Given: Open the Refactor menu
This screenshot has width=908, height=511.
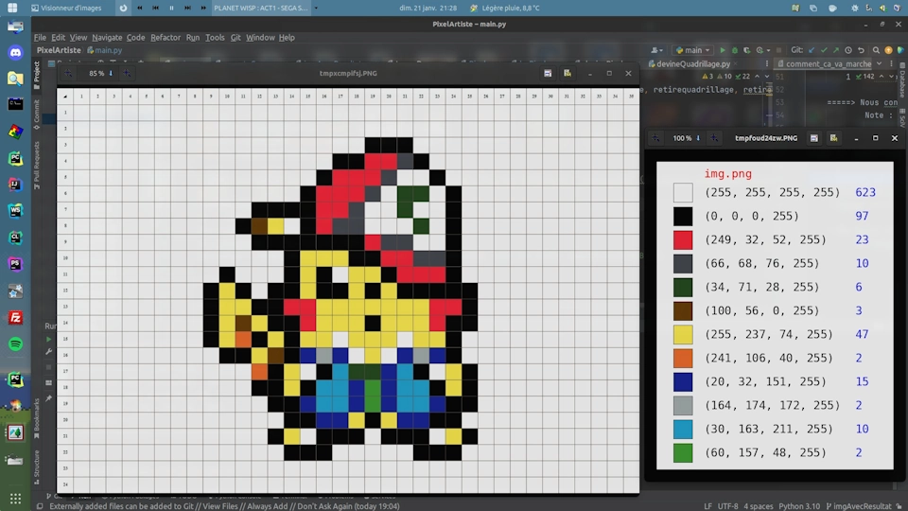Looking at the screenshot, I should pyautogui.click(x=166, y=38).
